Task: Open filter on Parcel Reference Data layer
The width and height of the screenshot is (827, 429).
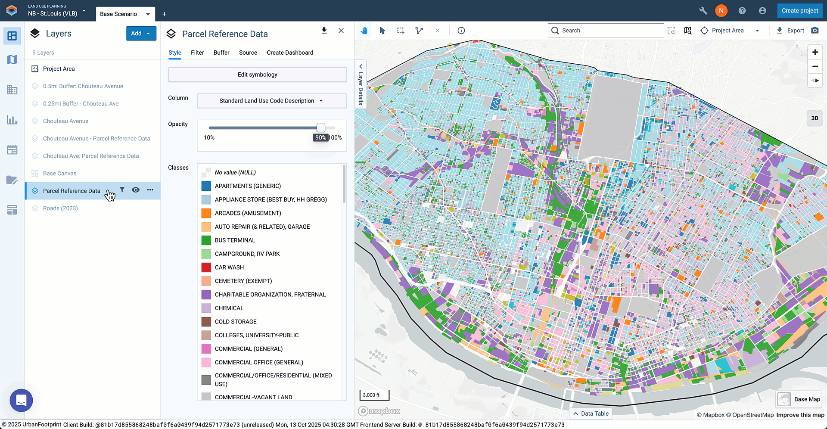Action: tap(122, 190)
